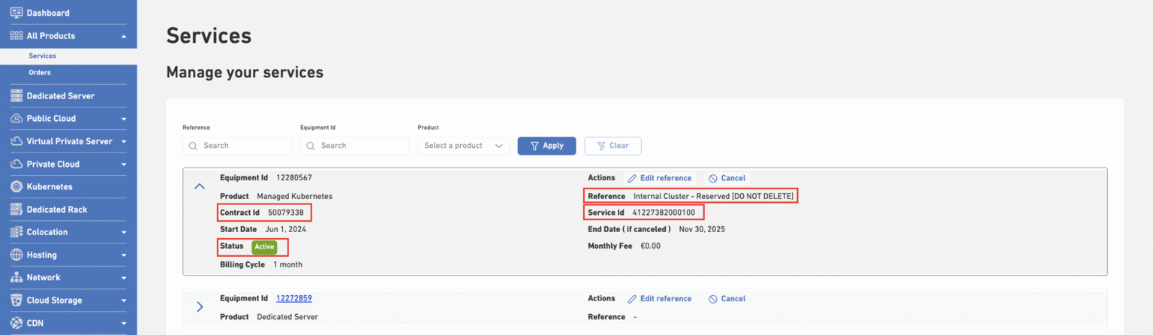Expand the Cloud Storage submenu arrow
Screen dimensions: 1153x335
point(124,300)
